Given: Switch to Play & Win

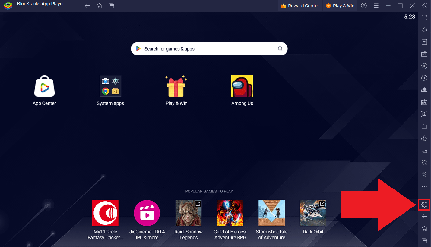Looking at the screenshot, I should [340, 5].
